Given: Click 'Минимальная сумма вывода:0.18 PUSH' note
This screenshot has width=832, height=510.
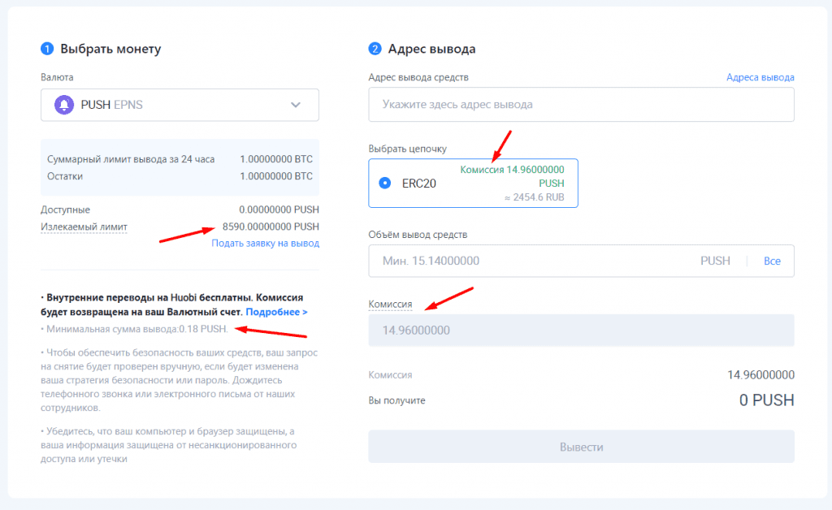Looking at the screenshot, I should (134, 329).
